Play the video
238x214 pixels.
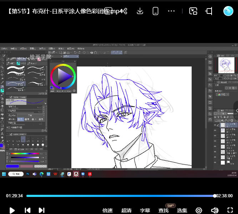12,210
